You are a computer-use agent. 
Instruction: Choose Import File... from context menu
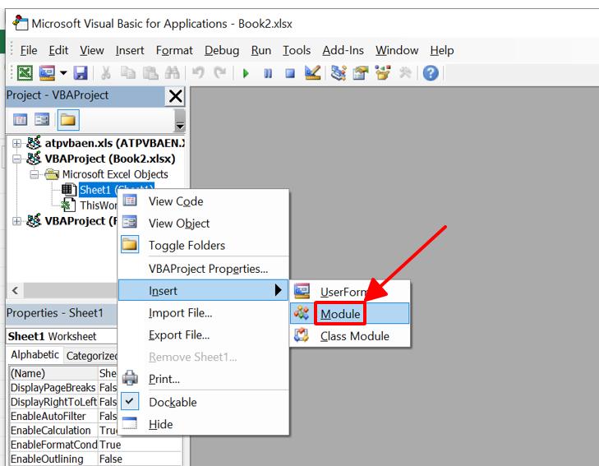click(203, 313)
